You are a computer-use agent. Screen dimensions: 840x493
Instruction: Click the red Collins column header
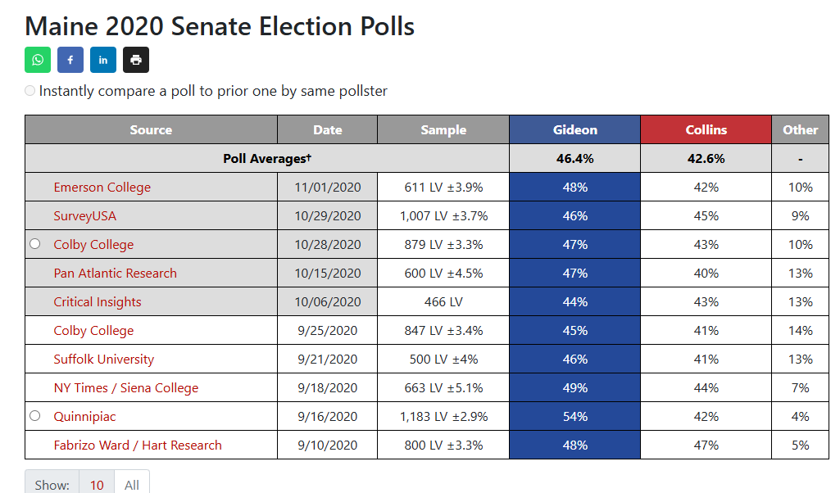coord(706,129)
